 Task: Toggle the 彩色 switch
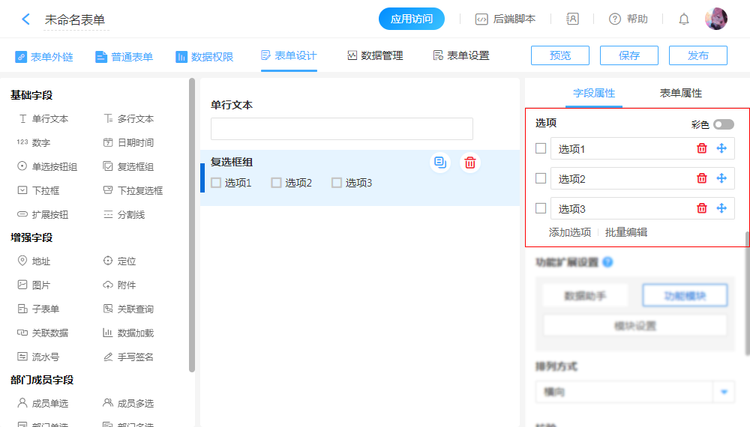tap(724, 124)
